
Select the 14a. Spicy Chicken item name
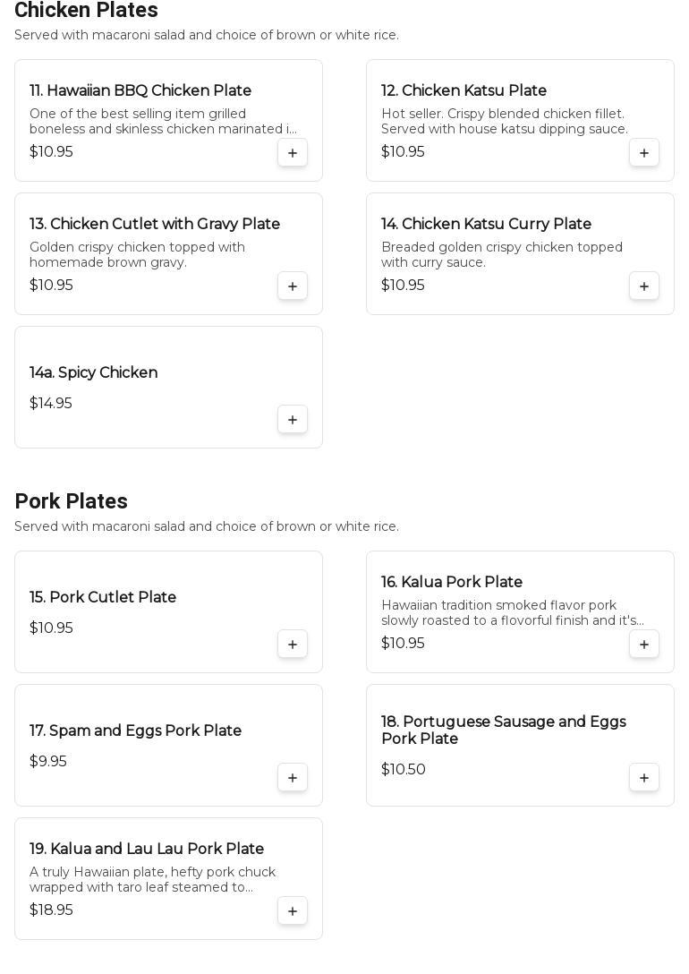[93, 372]
